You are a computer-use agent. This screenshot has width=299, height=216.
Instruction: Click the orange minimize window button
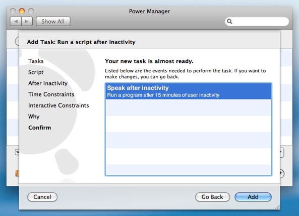point(22,11)
